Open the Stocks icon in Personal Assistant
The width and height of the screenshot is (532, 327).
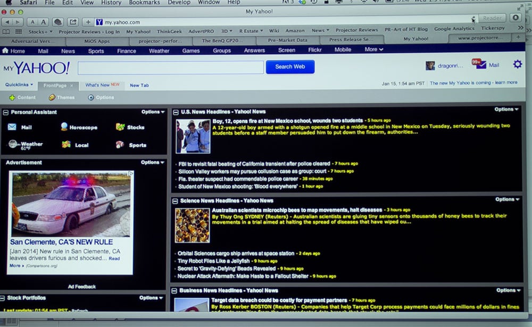[x=120, y=127]
